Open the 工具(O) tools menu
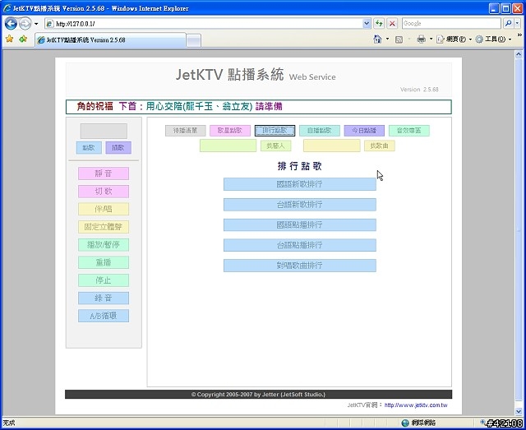526x430 pixels. 493,39
